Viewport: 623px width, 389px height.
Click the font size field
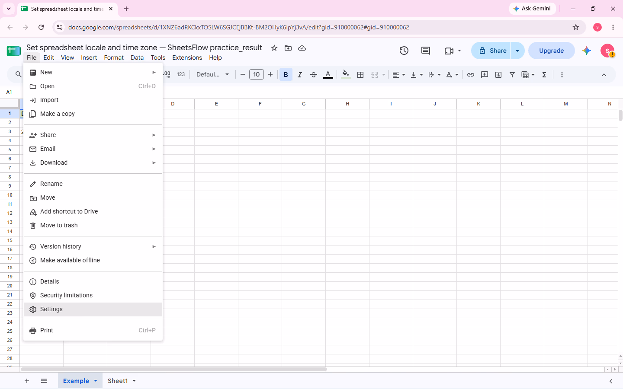pyautogui.click(x=257, y=75)
